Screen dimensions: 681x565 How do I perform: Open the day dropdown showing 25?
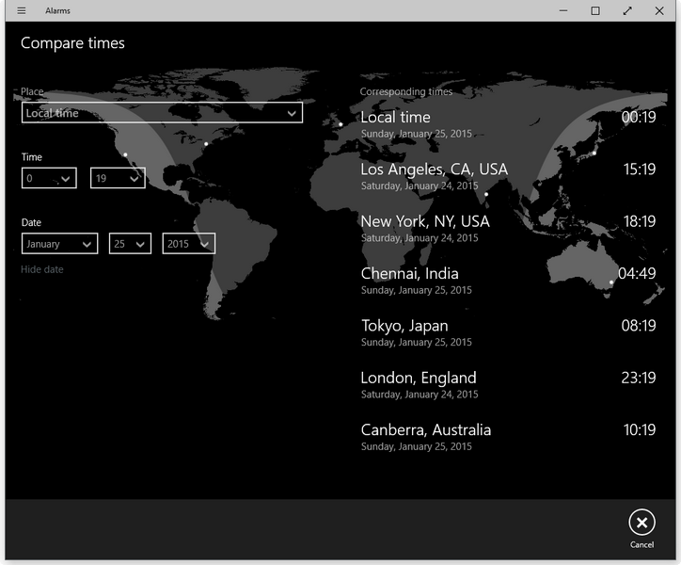pyautogui.click(x=130, y=244)
